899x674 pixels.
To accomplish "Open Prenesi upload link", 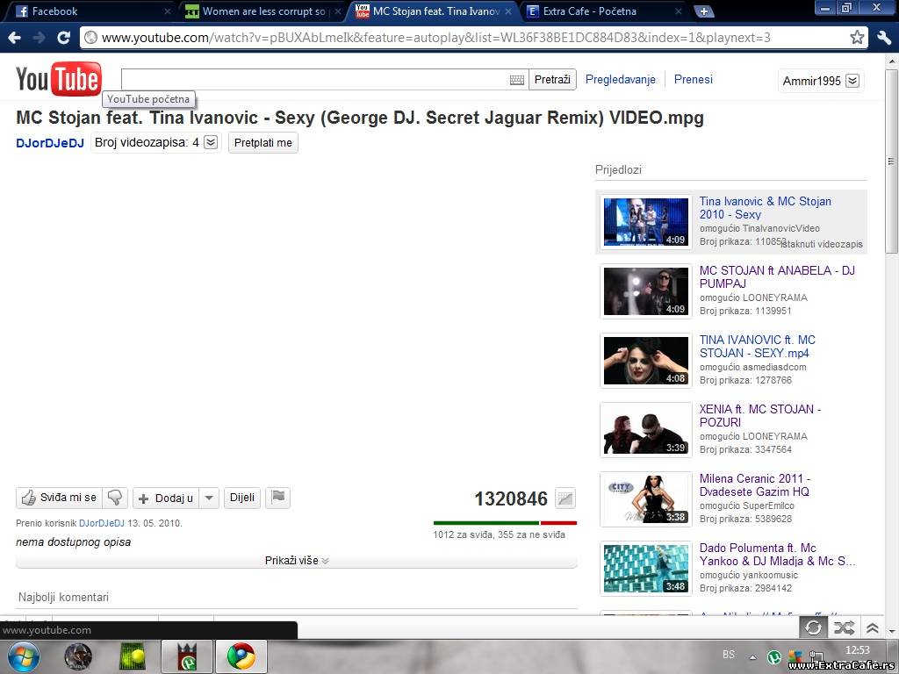I will pyautogui.click(x=694, y=79).
